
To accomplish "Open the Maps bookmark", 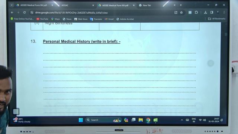I will [x=55, y=19].
